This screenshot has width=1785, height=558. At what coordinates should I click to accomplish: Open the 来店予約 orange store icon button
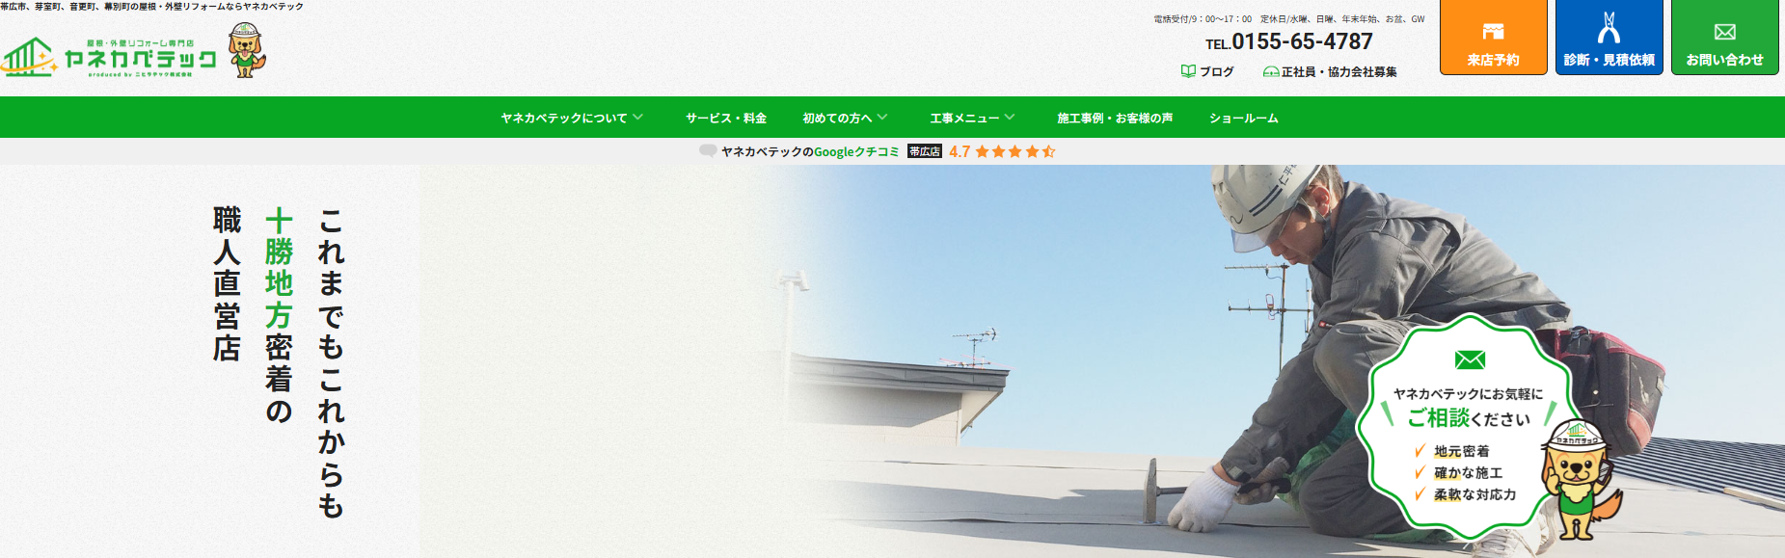pos(1493,38)
